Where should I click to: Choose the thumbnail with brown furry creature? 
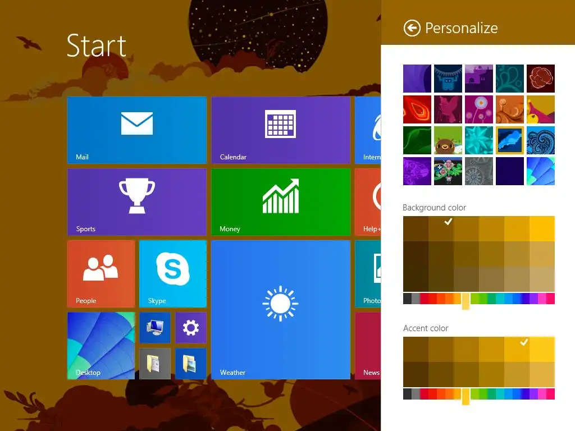click(448, 140)
